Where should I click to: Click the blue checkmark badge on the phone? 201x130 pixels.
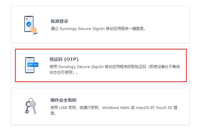click(x=29, y=24)
